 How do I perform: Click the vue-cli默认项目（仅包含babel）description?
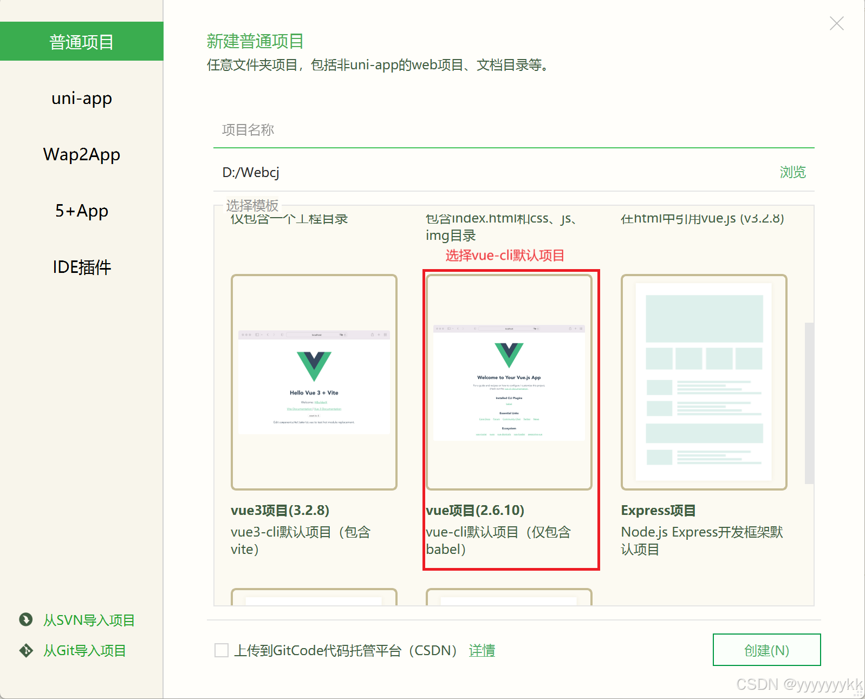[498, 540]
